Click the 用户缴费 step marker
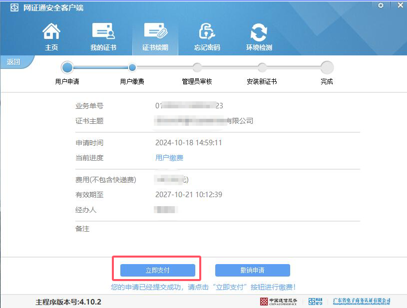The image size is (407, 308). 132,67
